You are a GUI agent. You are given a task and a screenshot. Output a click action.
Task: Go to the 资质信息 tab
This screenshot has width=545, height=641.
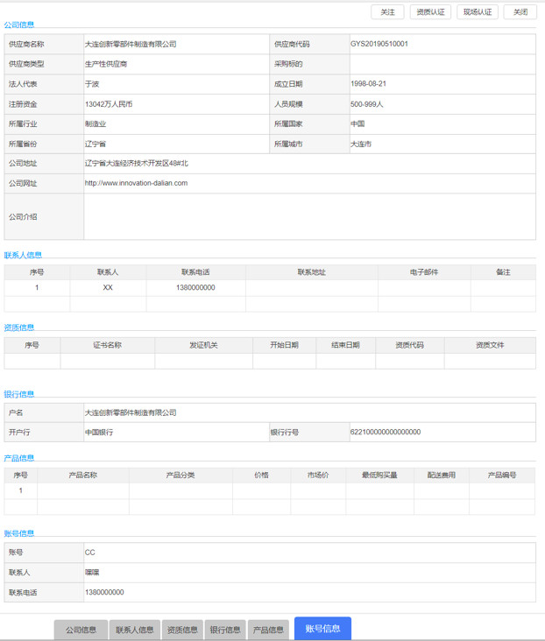182,630
